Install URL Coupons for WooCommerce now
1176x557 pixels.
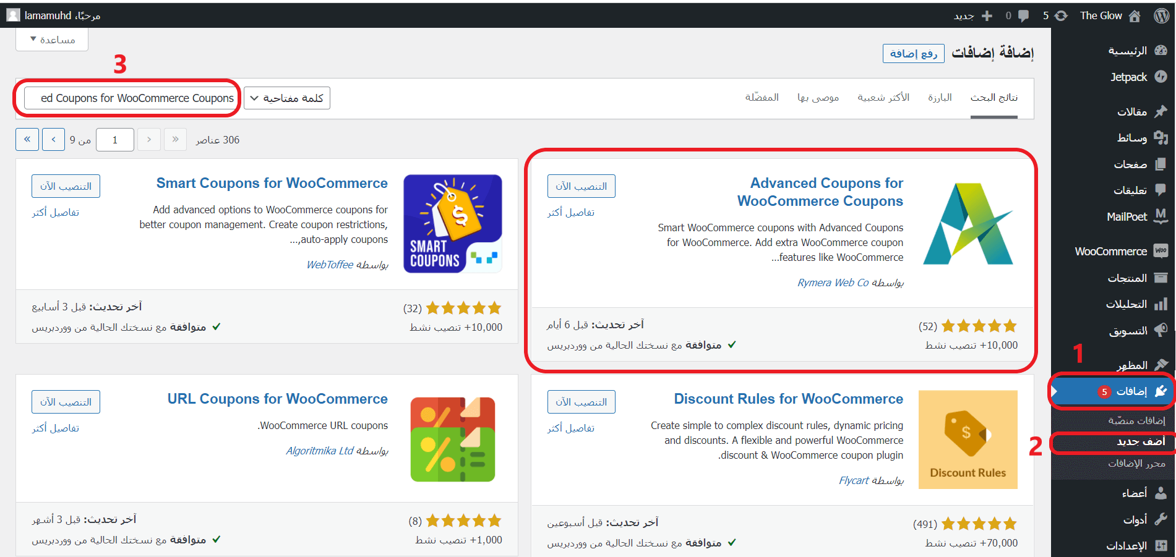point(66,402)
